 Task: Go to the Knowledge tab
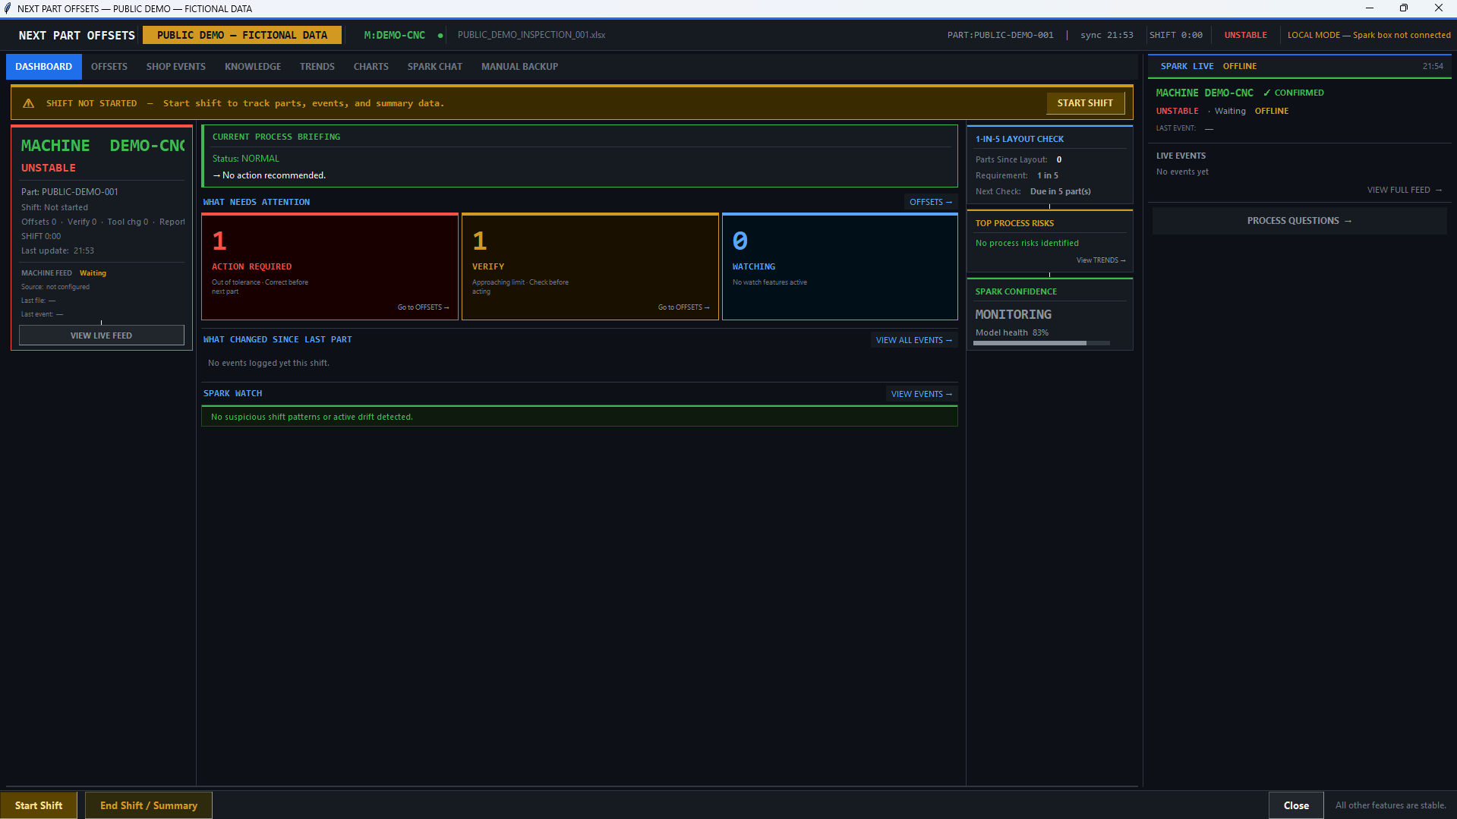click(x=253, y=67)
